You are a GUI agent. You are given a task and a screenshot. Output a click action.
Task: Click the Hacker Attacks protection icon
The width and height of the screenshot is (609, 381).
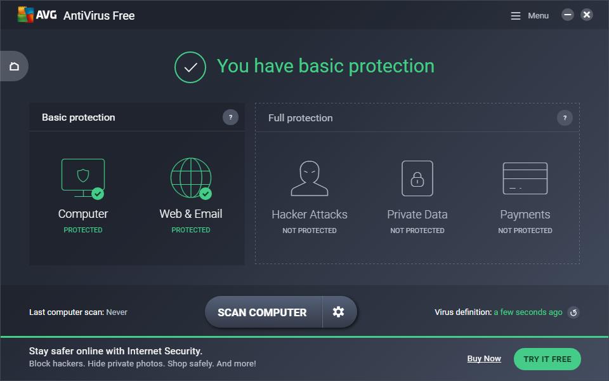pyautogui.click(x=309, y=178)
